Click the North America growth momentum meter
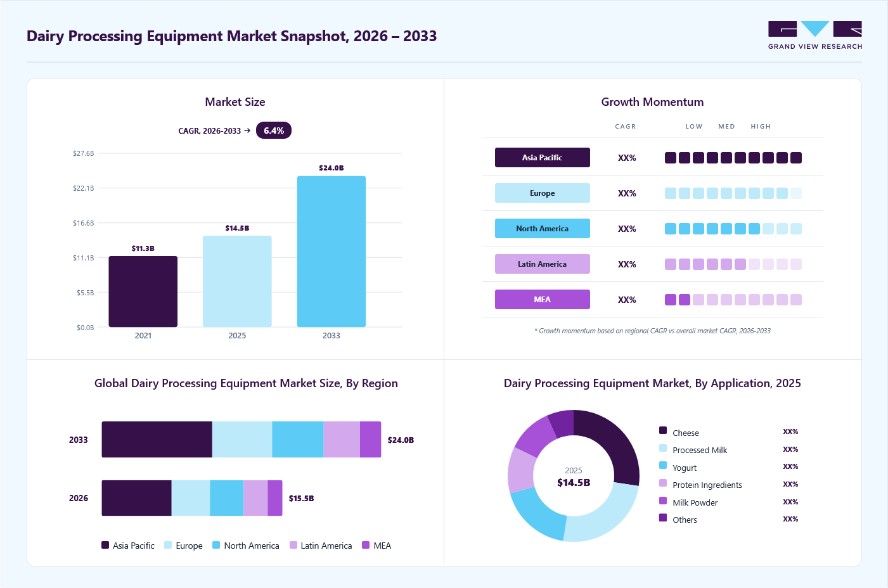 733,229
